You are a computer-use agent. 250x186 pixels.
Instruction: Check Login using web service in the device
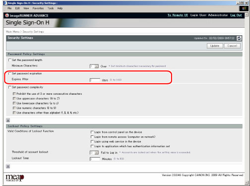(92, 141)
